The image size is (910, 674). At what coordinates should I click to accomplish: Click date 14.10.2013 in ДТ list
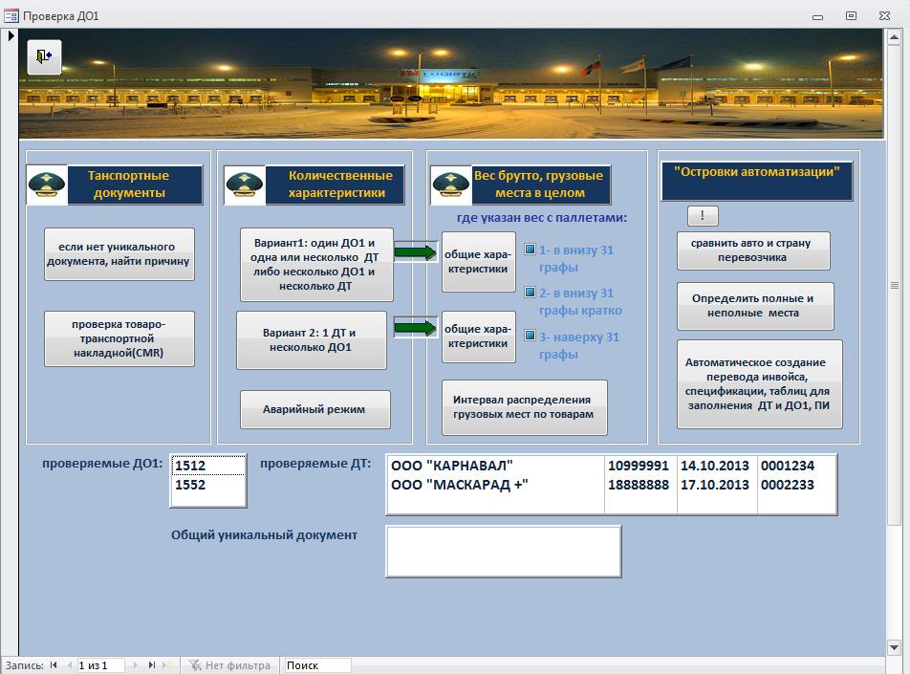(714, 466)
